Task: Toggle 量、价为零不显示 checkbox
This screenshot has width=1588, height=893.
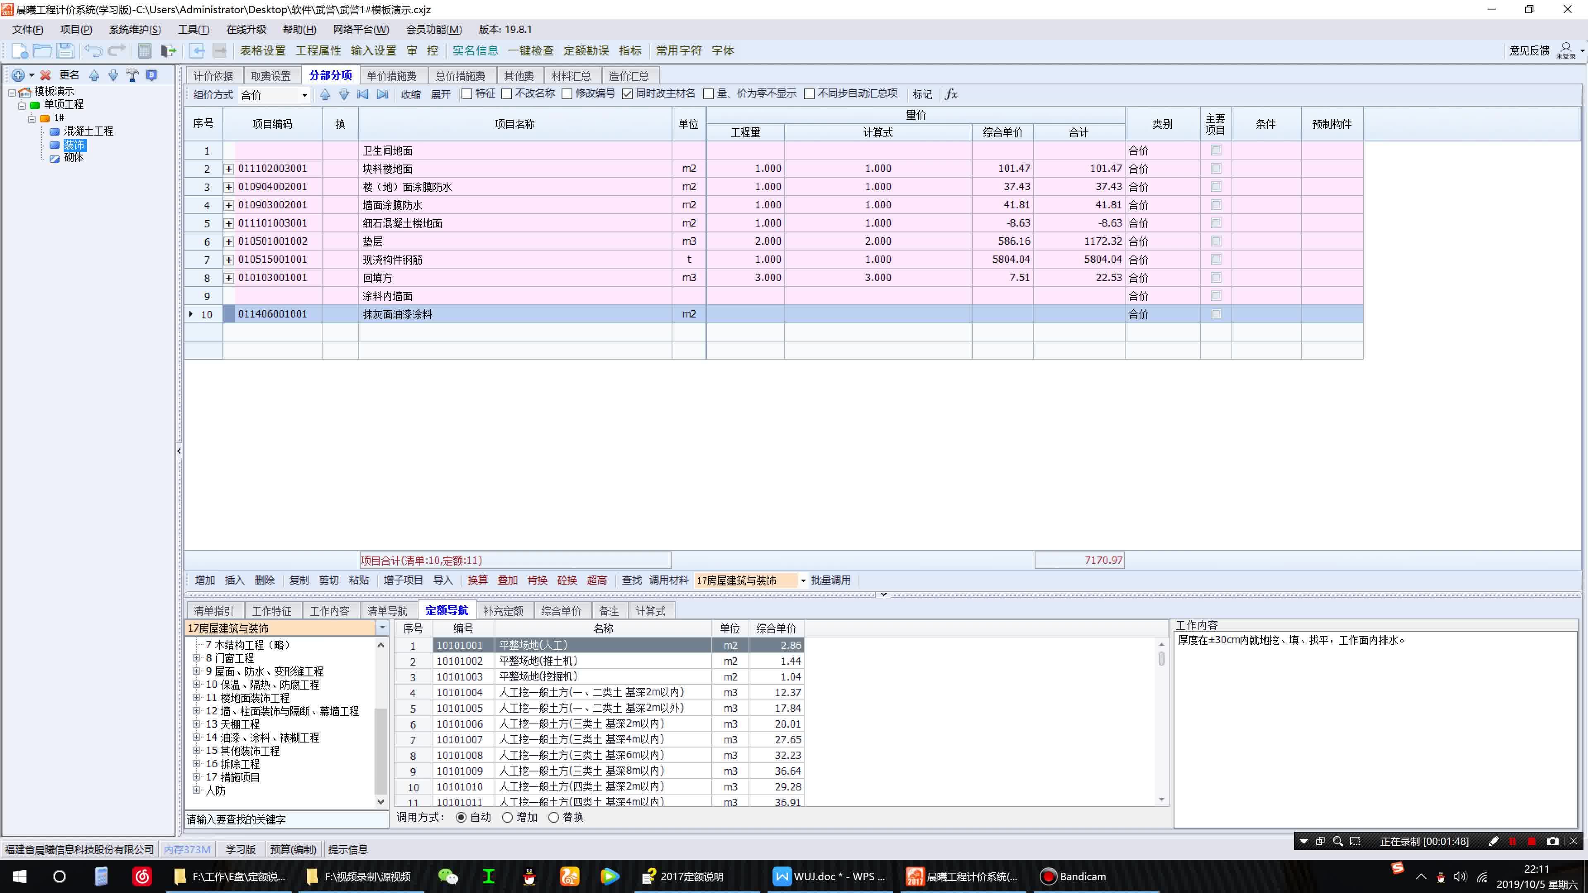Action: [x=708, y=94]
